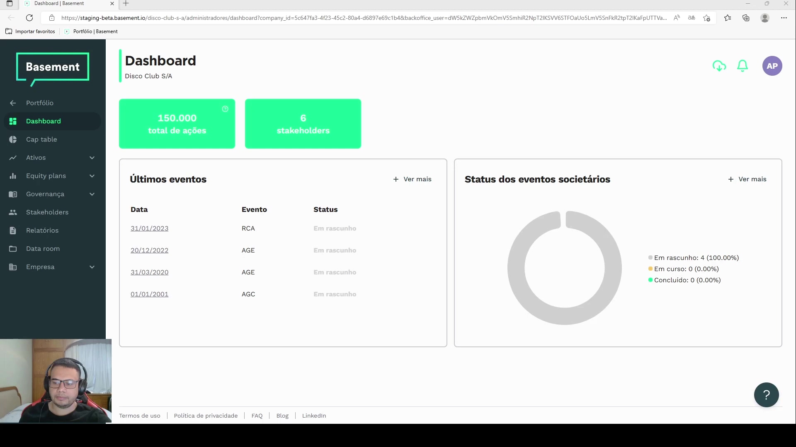Expand the Ativos submenu
Viewport: 796px width, 447px height.
coord(92,158)
